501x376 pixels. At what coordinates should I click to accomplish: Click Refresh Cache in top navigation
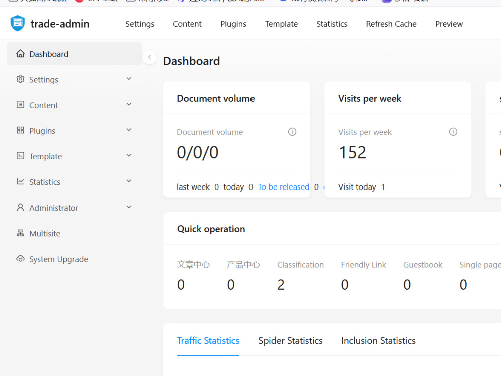coord(391,24)
